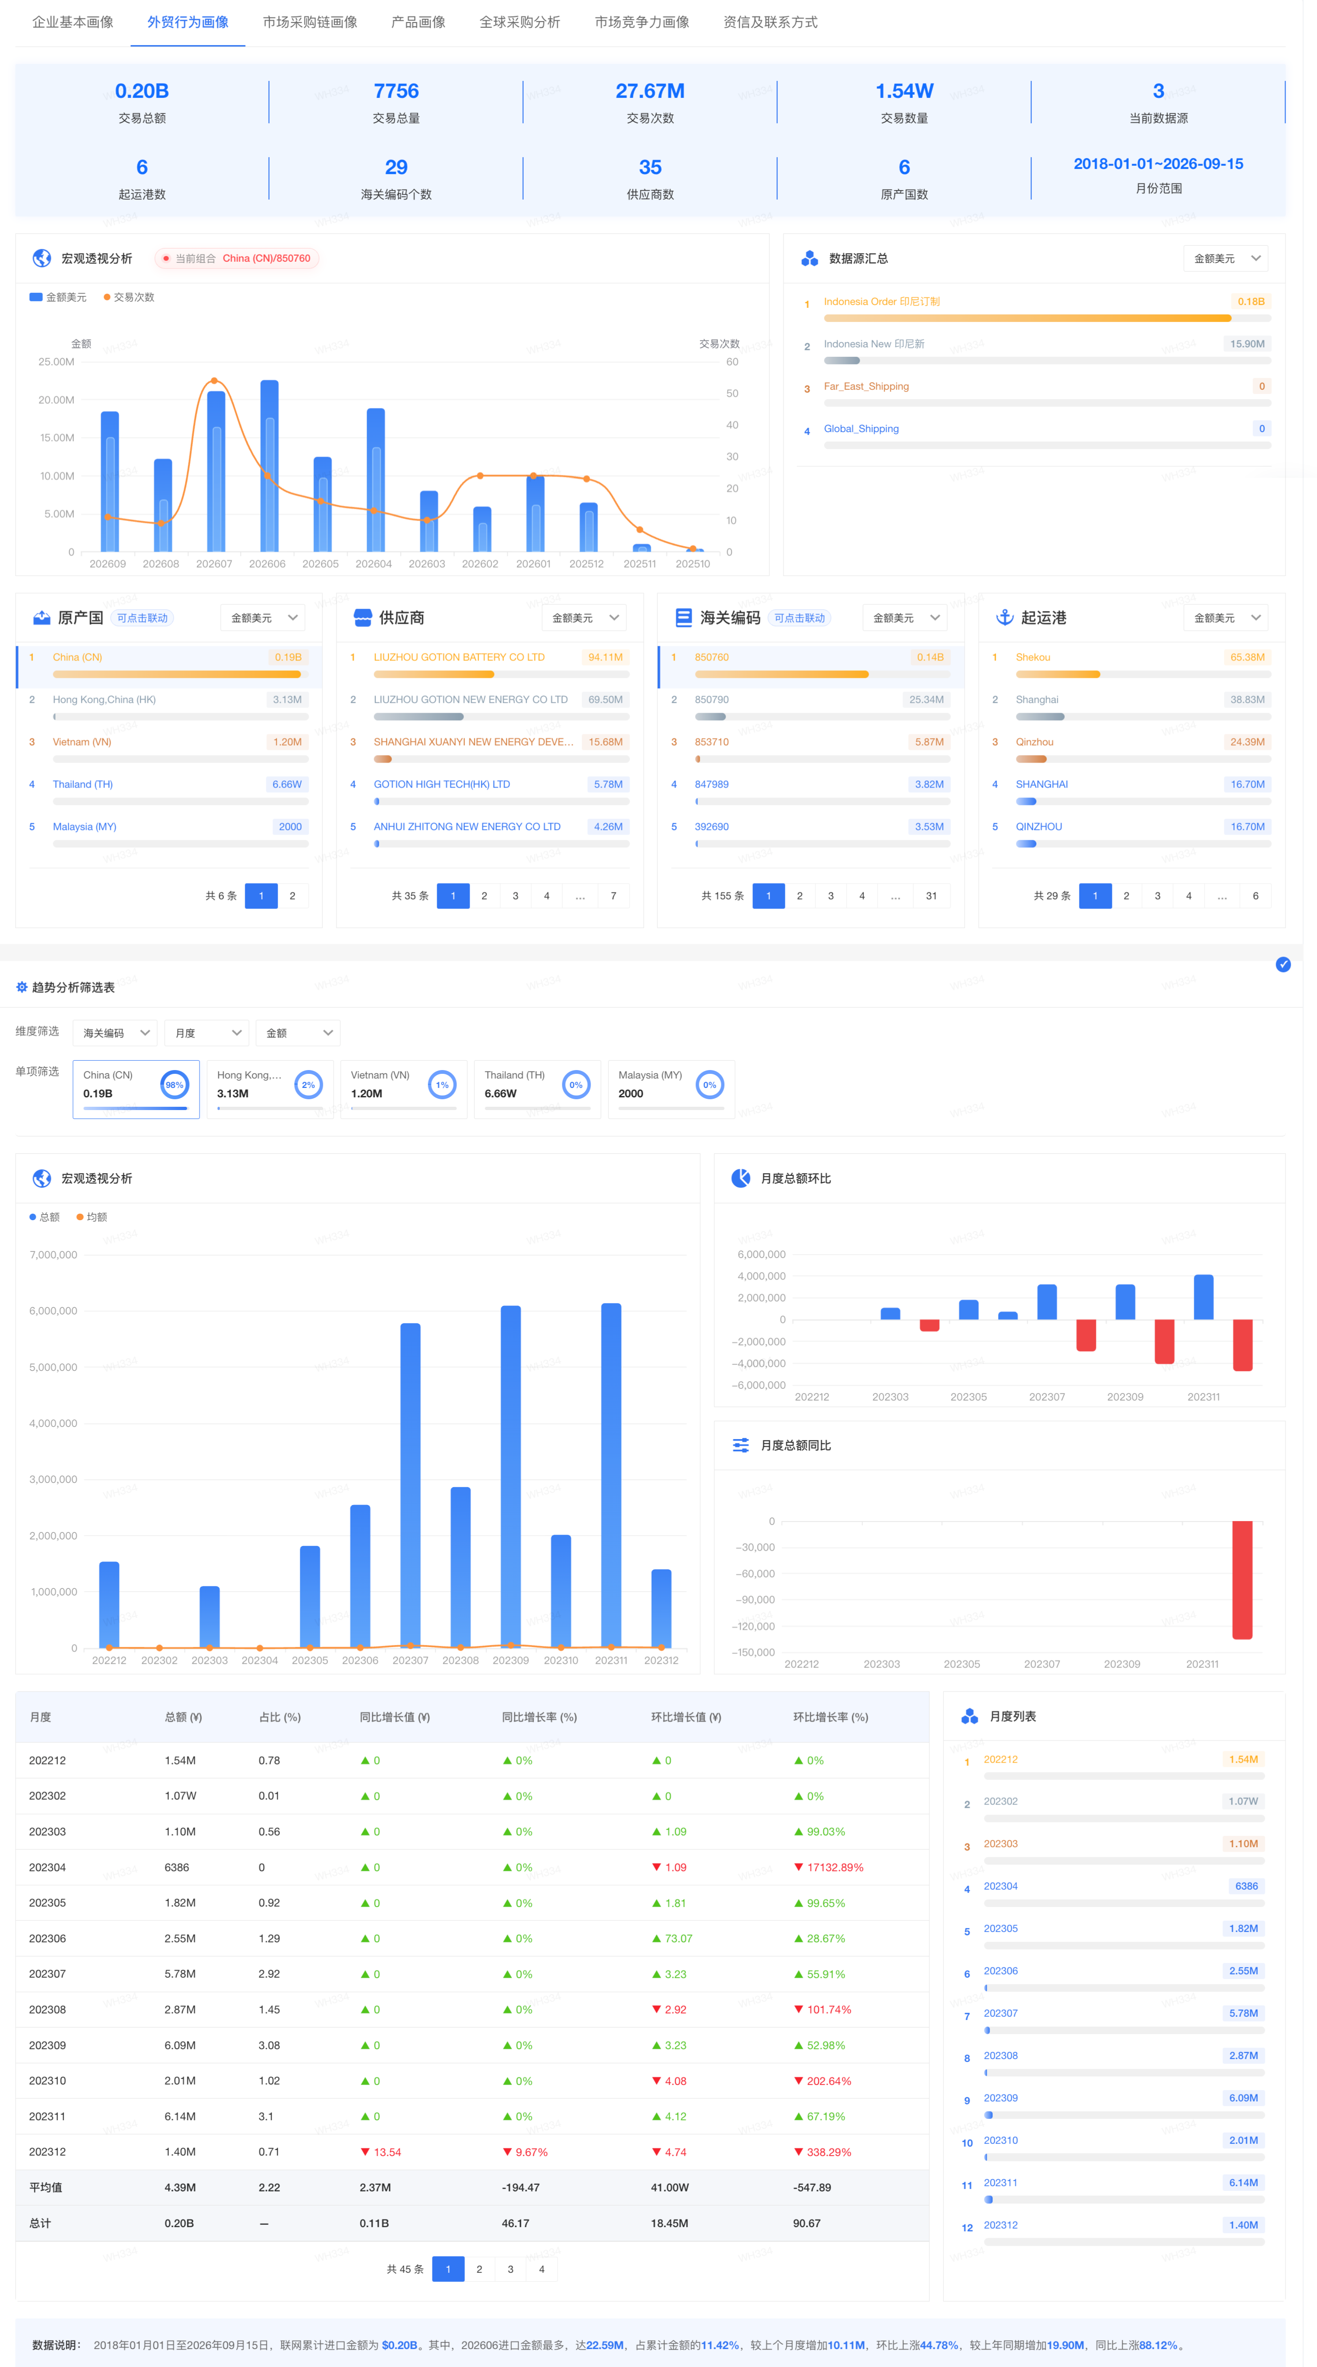Click the 起运港 anchor icon

click(x=1005, y=618)
